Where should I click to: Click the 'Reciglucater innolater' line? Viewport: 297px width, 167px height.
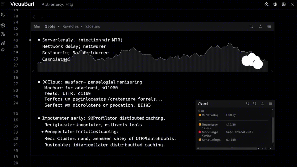[x=93, y=125]
